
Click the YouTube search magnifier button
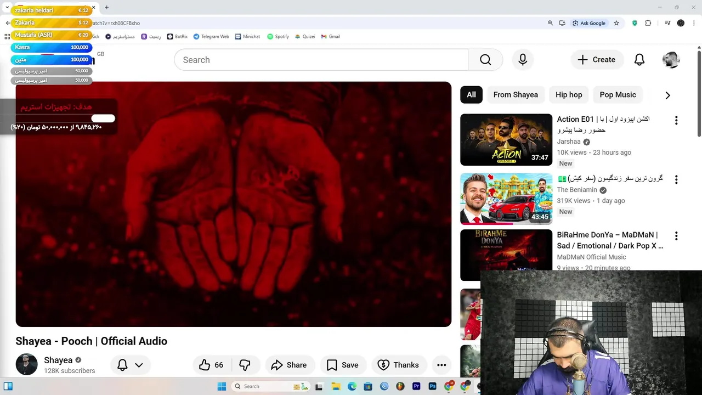click(x=485, y=60)
